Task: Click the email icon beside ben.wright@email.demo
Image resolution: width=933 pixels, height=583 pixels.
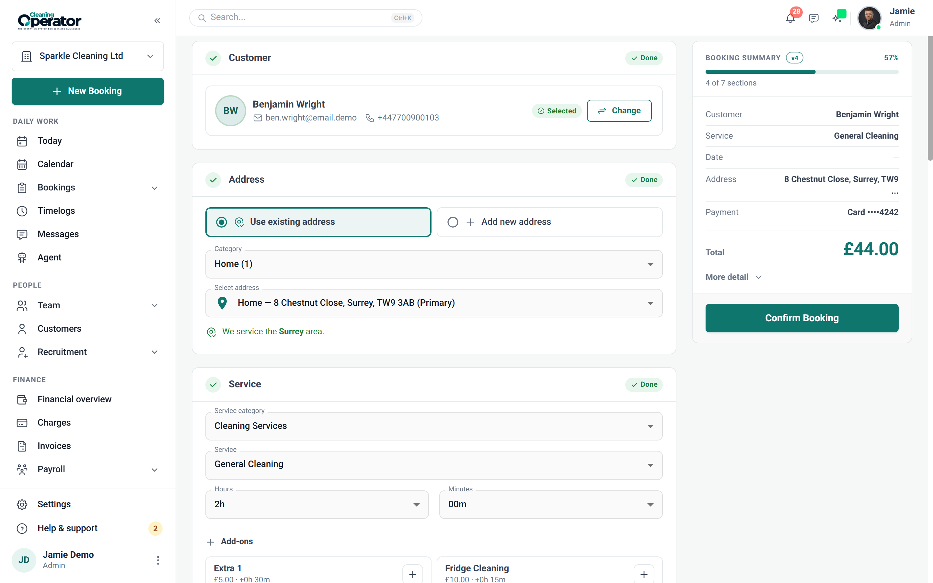Action: point(258,118)
